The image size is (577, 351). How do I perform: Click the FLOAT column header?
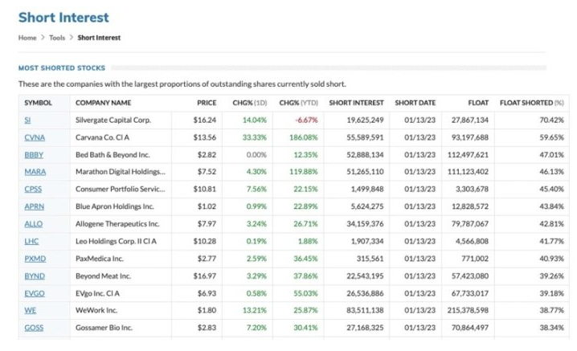coord(478,103)
